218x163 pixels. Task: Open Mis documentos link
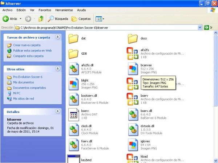23,82
